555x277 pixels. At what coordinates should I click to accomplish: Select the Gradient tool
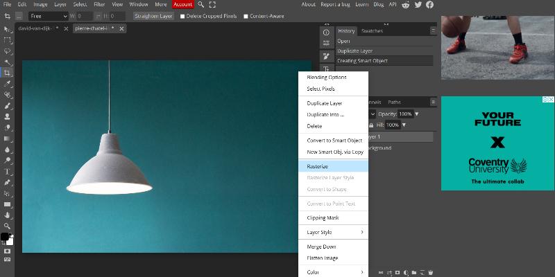pos(8,138)
